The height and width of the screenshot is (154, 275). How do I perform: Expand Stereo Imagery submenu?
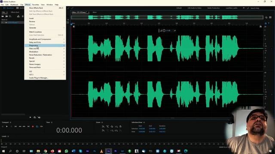click(x=45, y=64)
